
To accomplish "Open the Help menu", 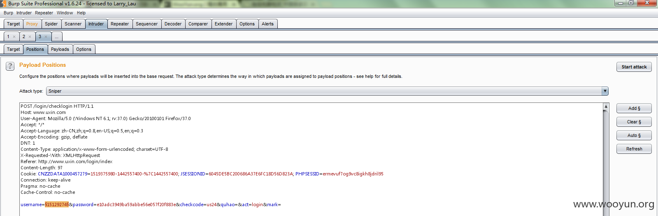I will tap(81, 13).
